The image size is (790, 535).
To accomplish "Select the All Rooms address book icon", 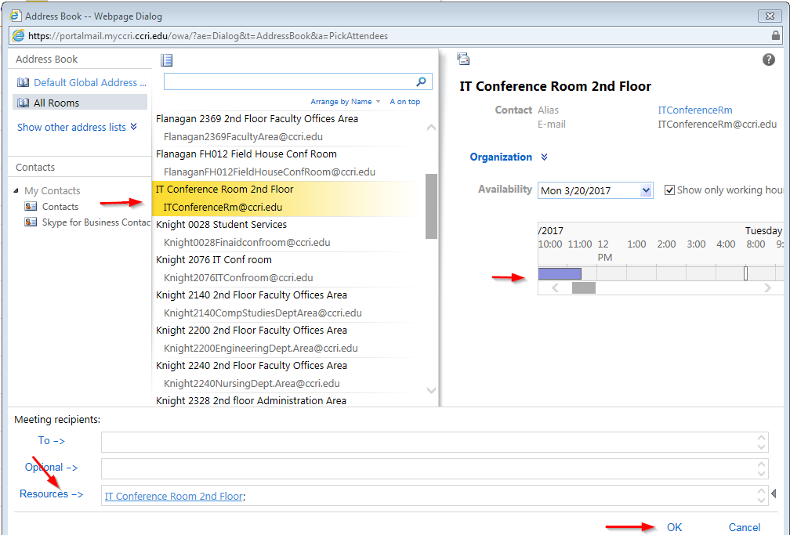I will point(24,103).
